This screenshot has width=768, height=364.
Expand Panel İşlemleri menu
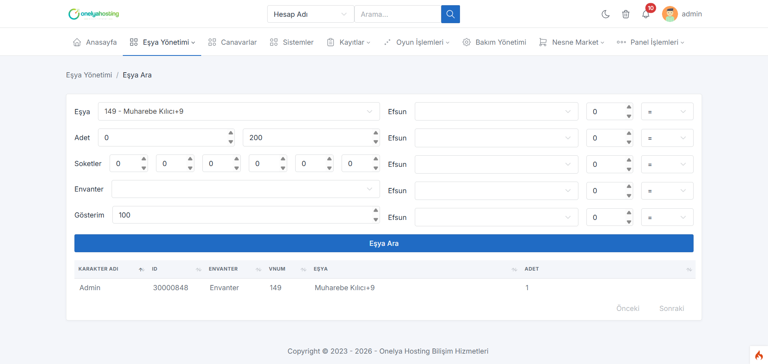tap(650, 42)
